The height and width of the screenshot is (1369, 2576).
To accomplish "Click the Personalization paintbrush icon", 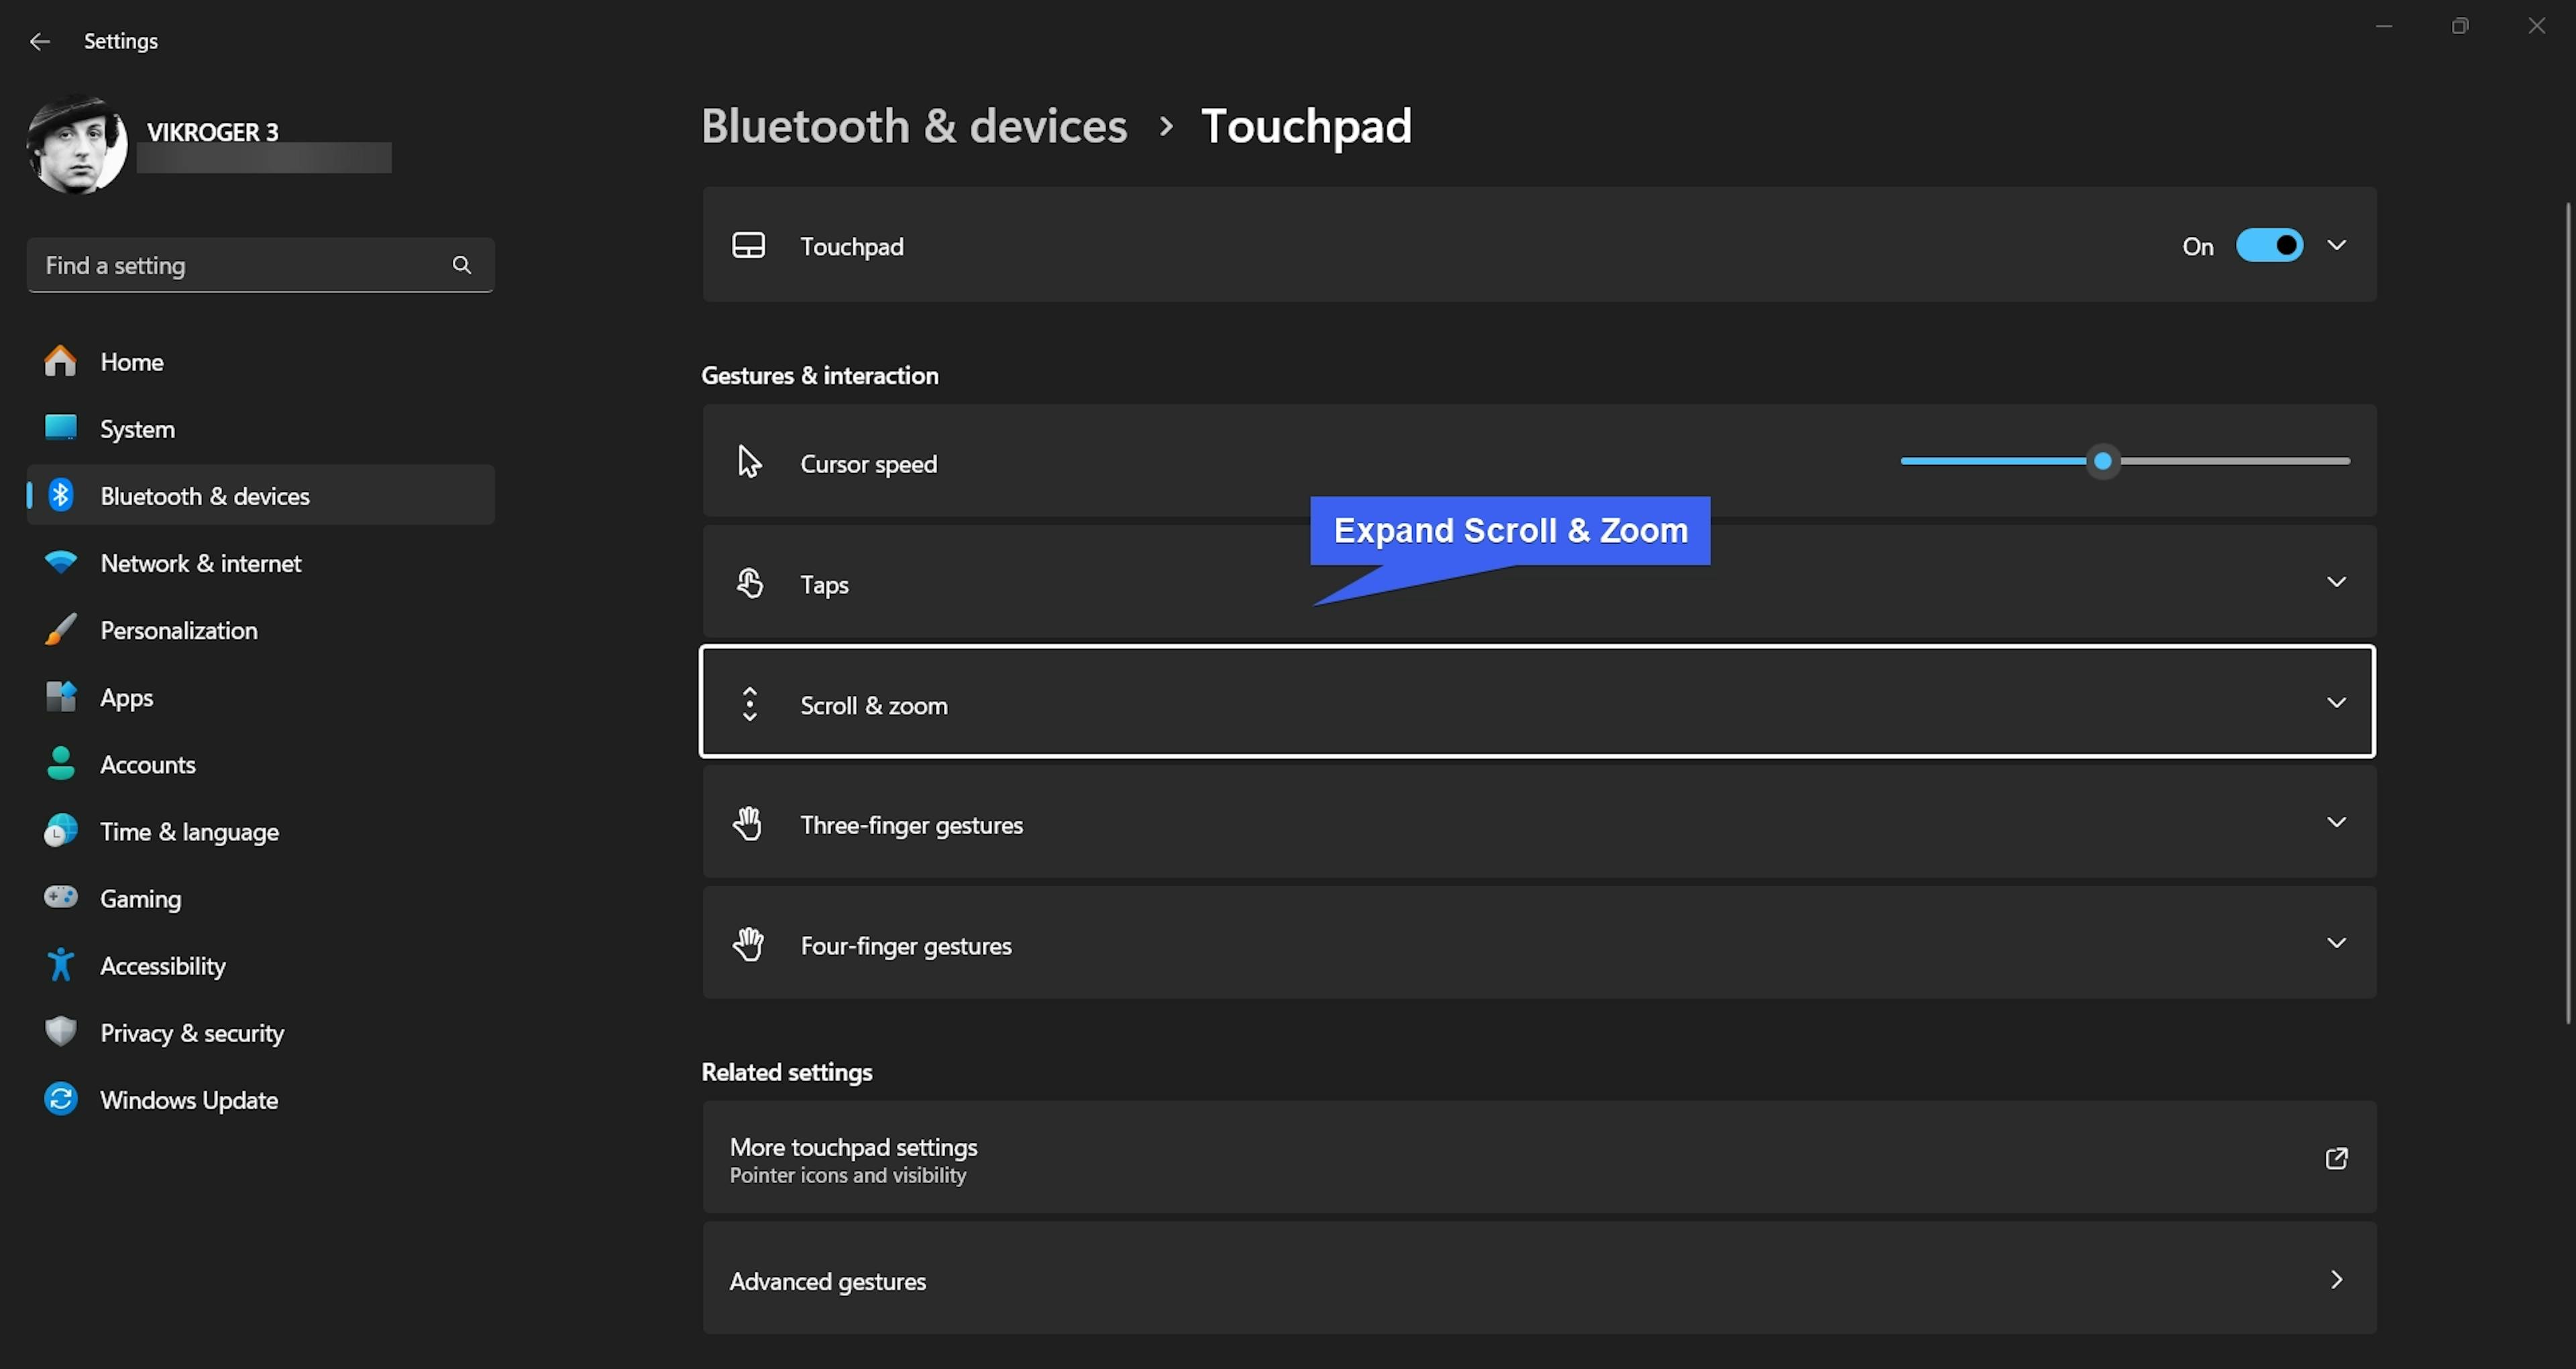I will (x=60, y=629).
